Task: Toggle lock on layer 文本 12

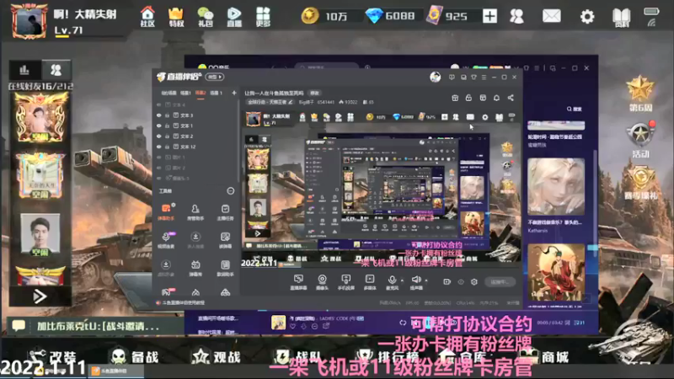Action: coord(167,147)
